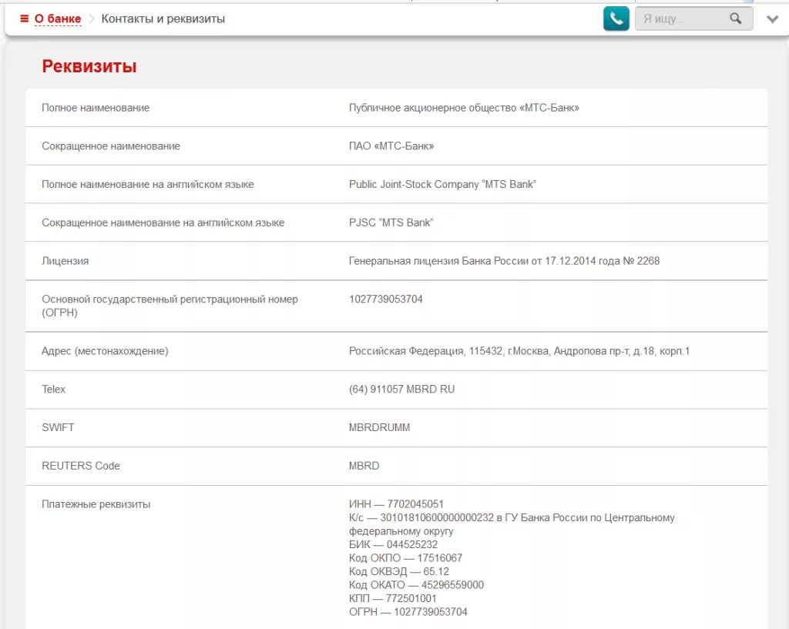
Task: Click the Адрес (местонахождение) label
Action: [105, 351]
